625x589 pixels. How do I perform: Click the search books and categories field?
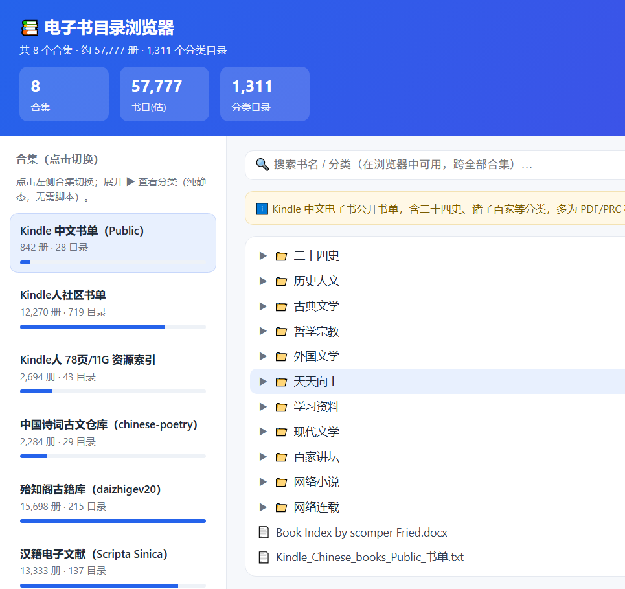435,165
